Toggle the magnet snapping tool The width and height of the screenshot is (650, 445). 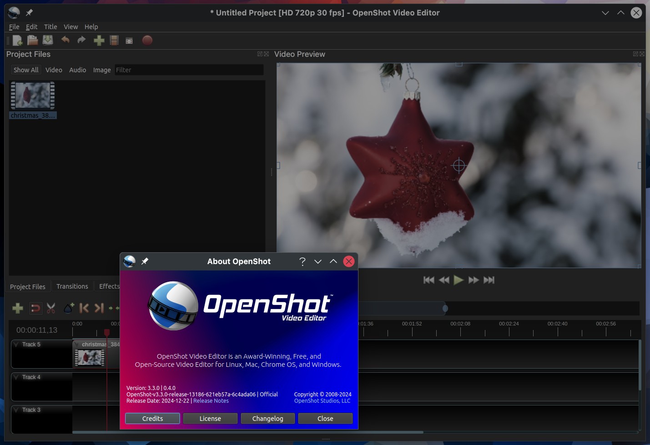tap(35, 308)
